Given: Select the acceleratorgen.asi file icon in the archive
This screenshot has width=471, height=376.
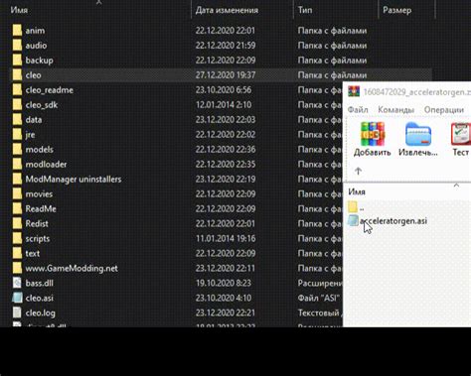Looking at the screenshot, I should pos(353,221).
